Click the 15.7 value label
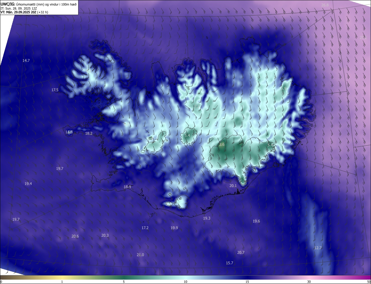This screenshot has height=284, width=371. tap(230, 263)
